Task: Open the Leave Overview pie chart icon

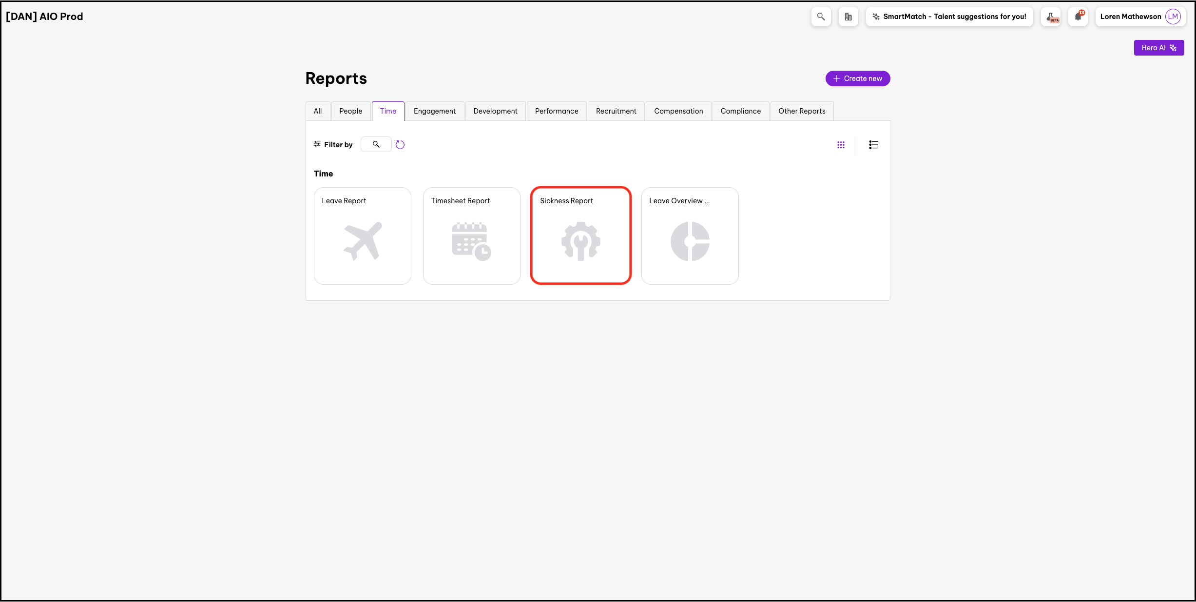Action: (690, 242)
